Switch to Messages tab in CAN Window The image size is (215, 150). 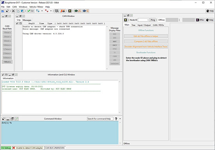27,20
